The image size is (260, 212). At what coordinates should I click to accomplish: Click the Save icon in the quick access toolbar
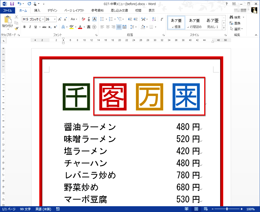tap(12, 4)
